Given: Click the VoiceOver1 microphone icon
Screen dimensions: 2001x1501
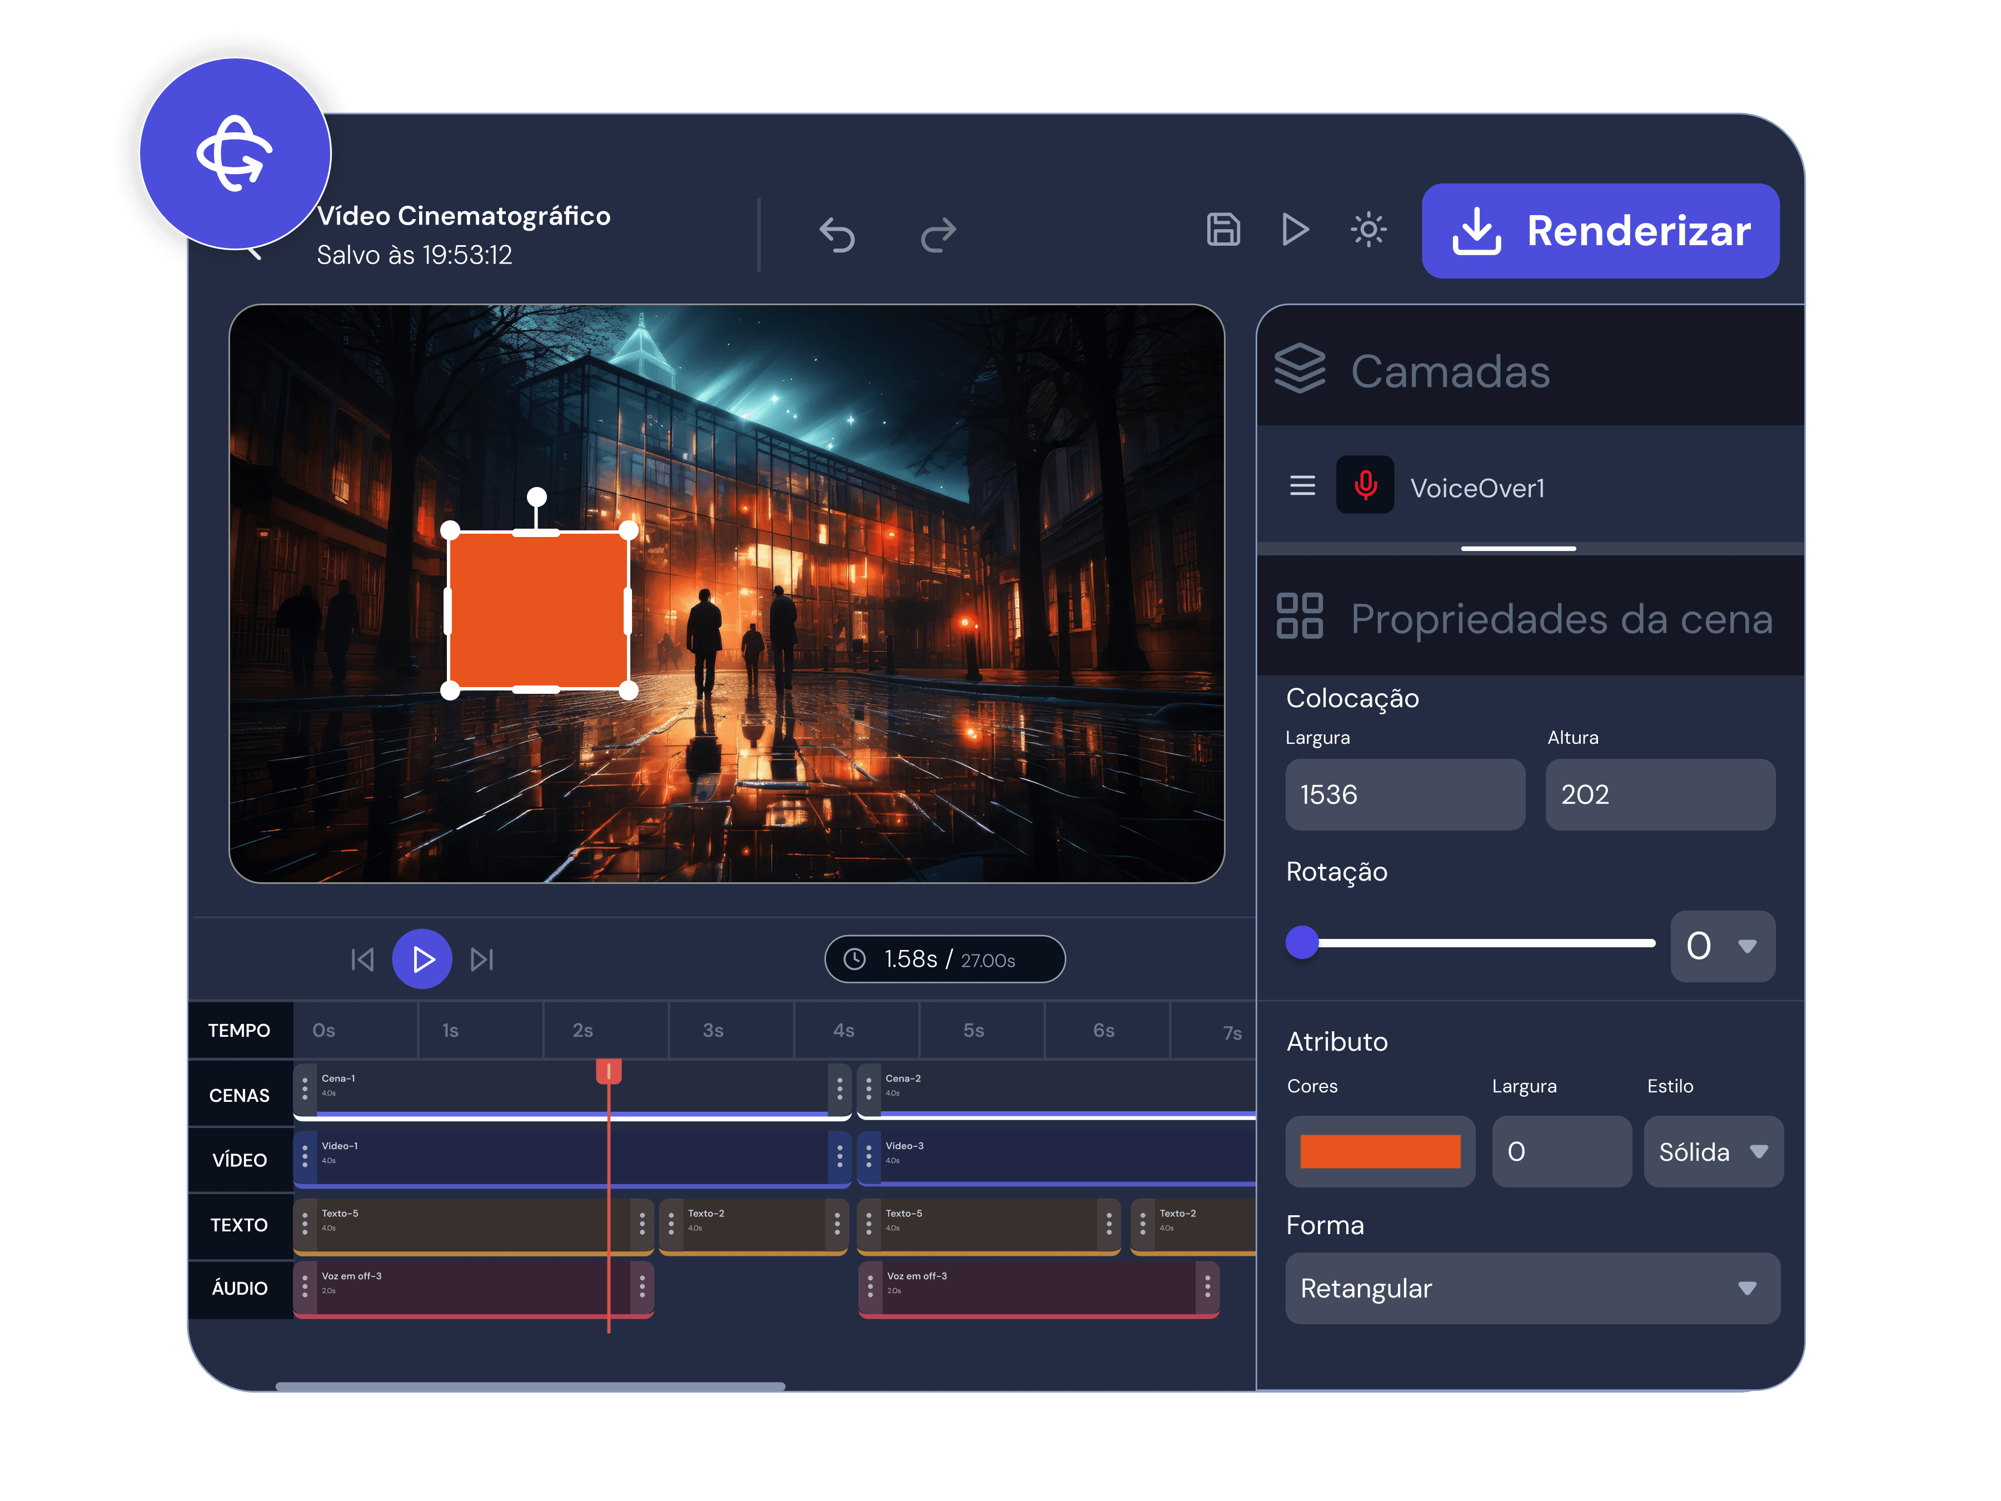Looking at the screenshot, I should point(1365,486).
